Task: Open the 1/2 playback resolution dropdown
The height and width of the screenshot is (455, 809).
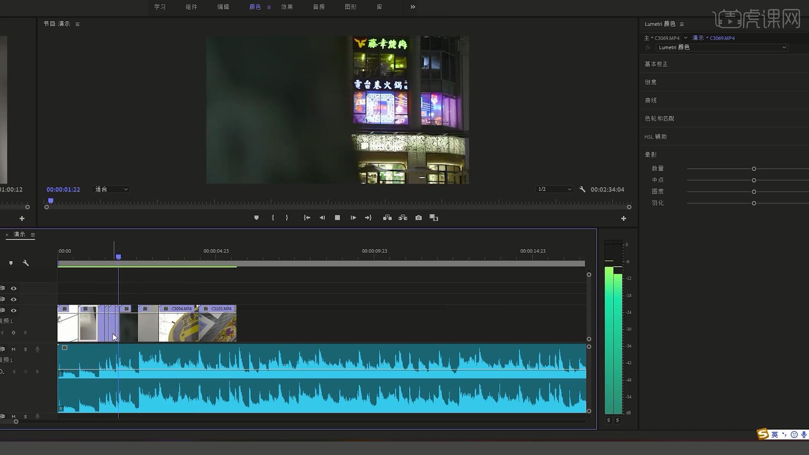Action: pyautogui.click(x=555, y=189)
